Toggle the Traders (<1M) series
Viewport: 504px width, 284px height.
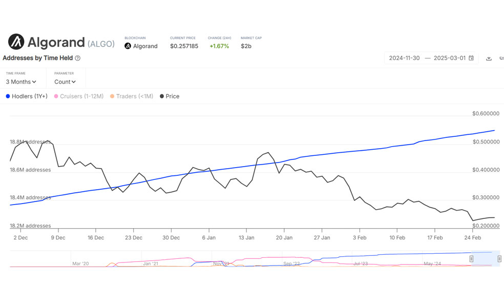point(132,96)
